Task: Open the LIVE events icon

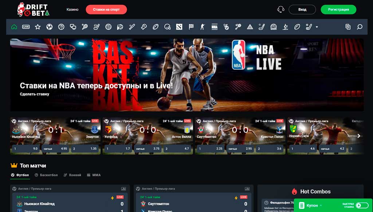Action: (26, 27)
